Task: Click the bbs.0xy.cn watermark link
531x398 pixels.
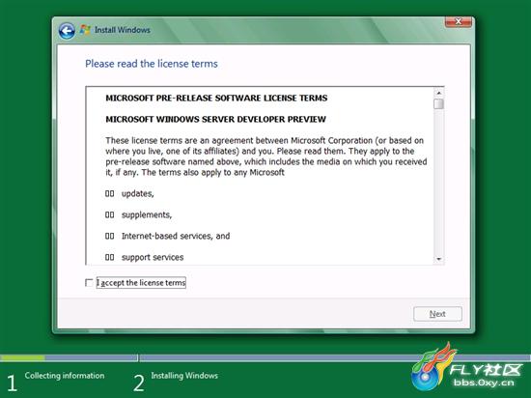Action: coord(484,384)
